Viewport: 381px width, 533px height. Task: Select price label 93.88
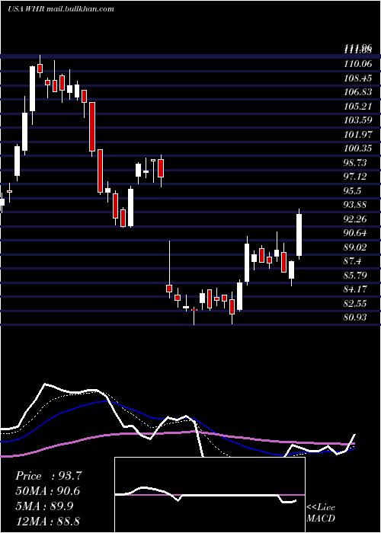355,204
